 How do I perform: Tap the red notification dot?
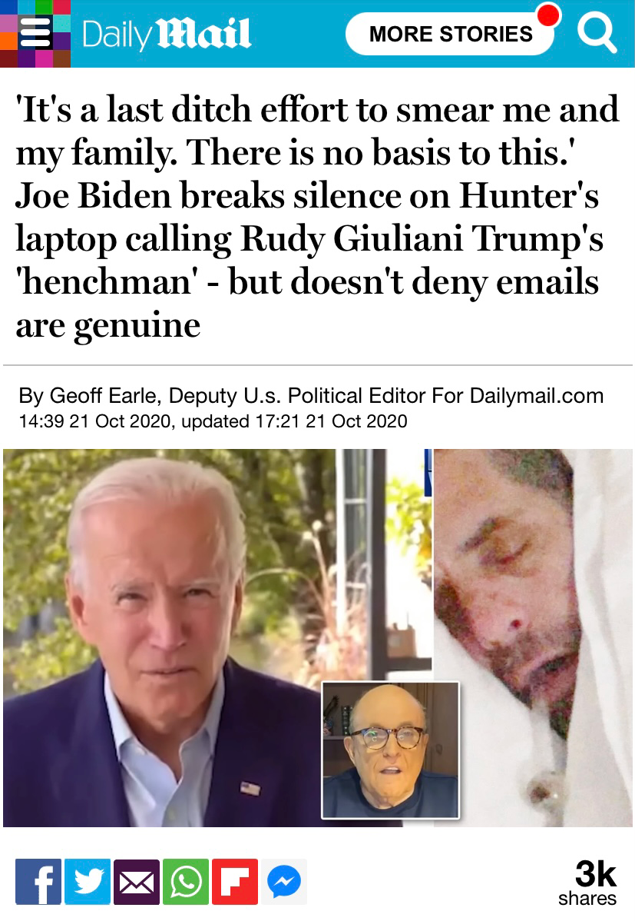(x=548, y=16)
